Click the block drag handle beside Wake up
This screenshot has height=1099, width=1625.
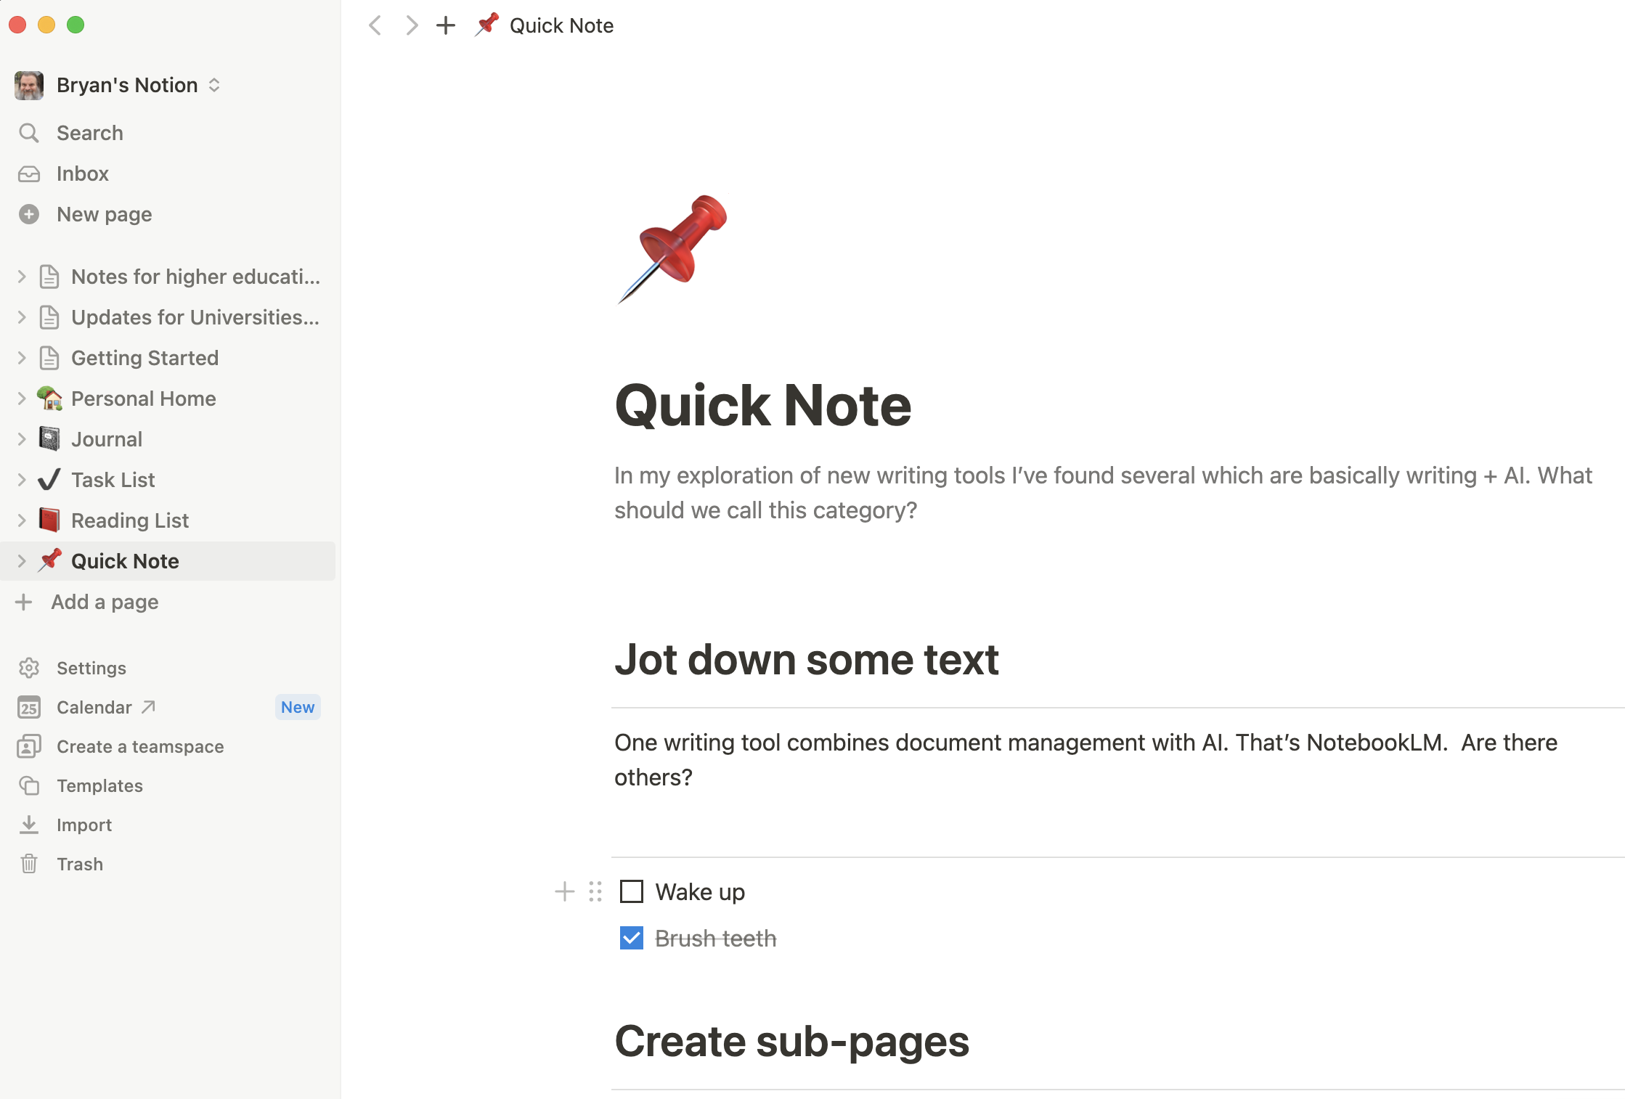tap(595, 891)
